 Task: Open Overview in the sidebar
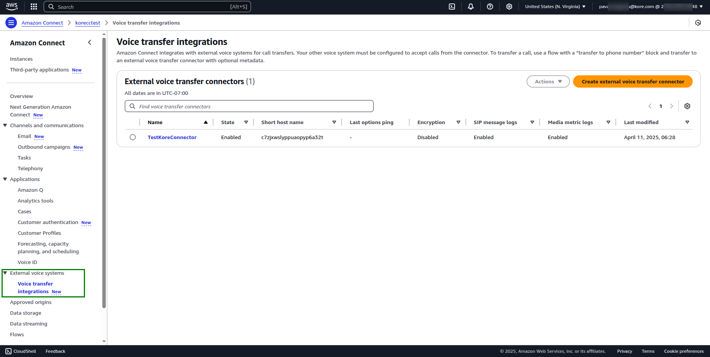pyautogui.click(x=22, y=96)
